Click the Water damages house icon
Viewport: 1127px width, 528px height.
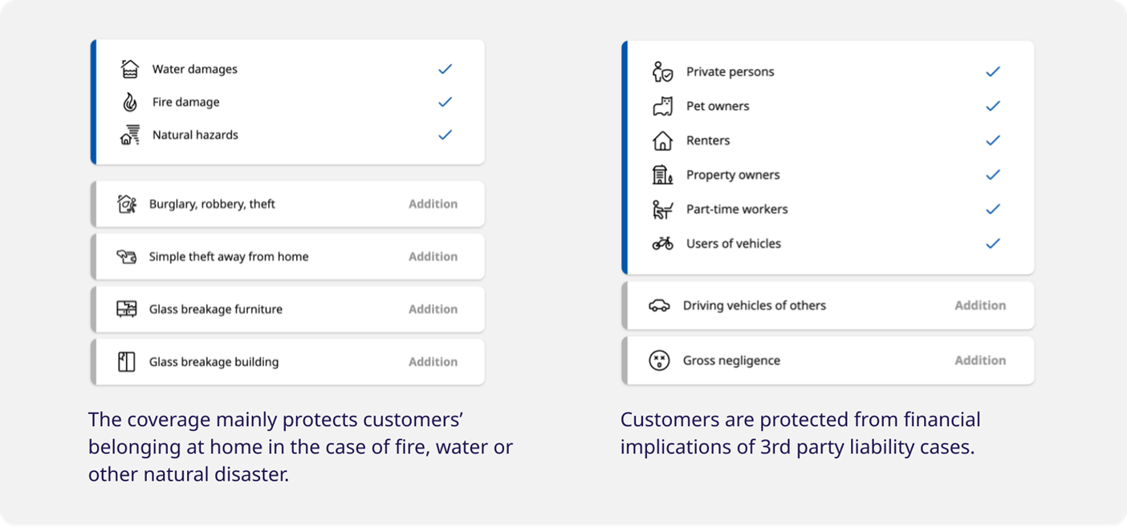click(129, 69)
